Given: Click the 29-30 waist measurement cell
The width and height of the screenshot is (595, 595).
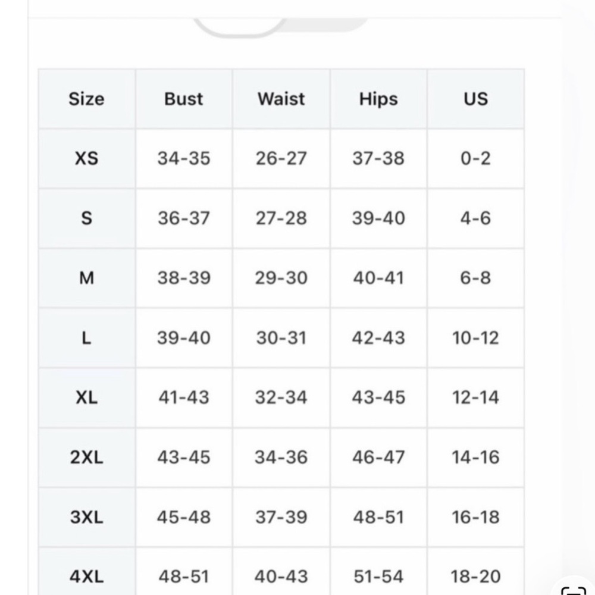Looking at the screenshot, I should (281, 278).
